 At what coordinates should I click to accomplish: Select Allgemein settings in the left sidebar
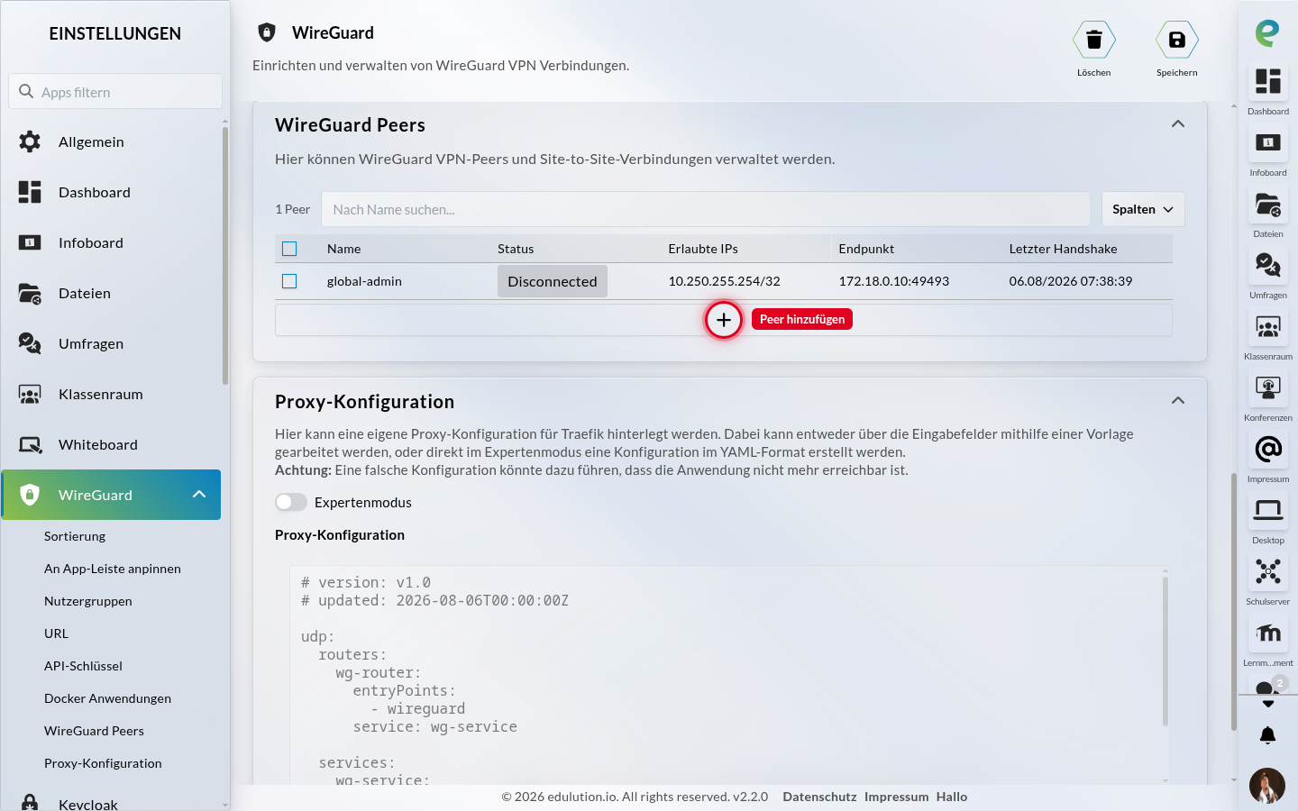pyautogui.click(x=111, y=141)
